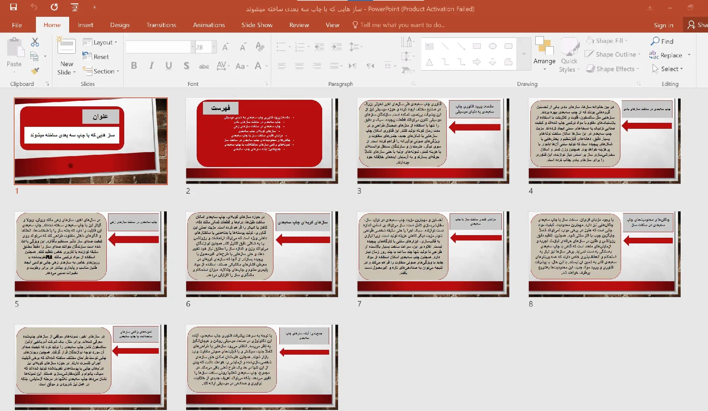Viewport: 708px width, 411px height.
Task: Clear all formatting with the eraser A icon
Action: [260, 47]
